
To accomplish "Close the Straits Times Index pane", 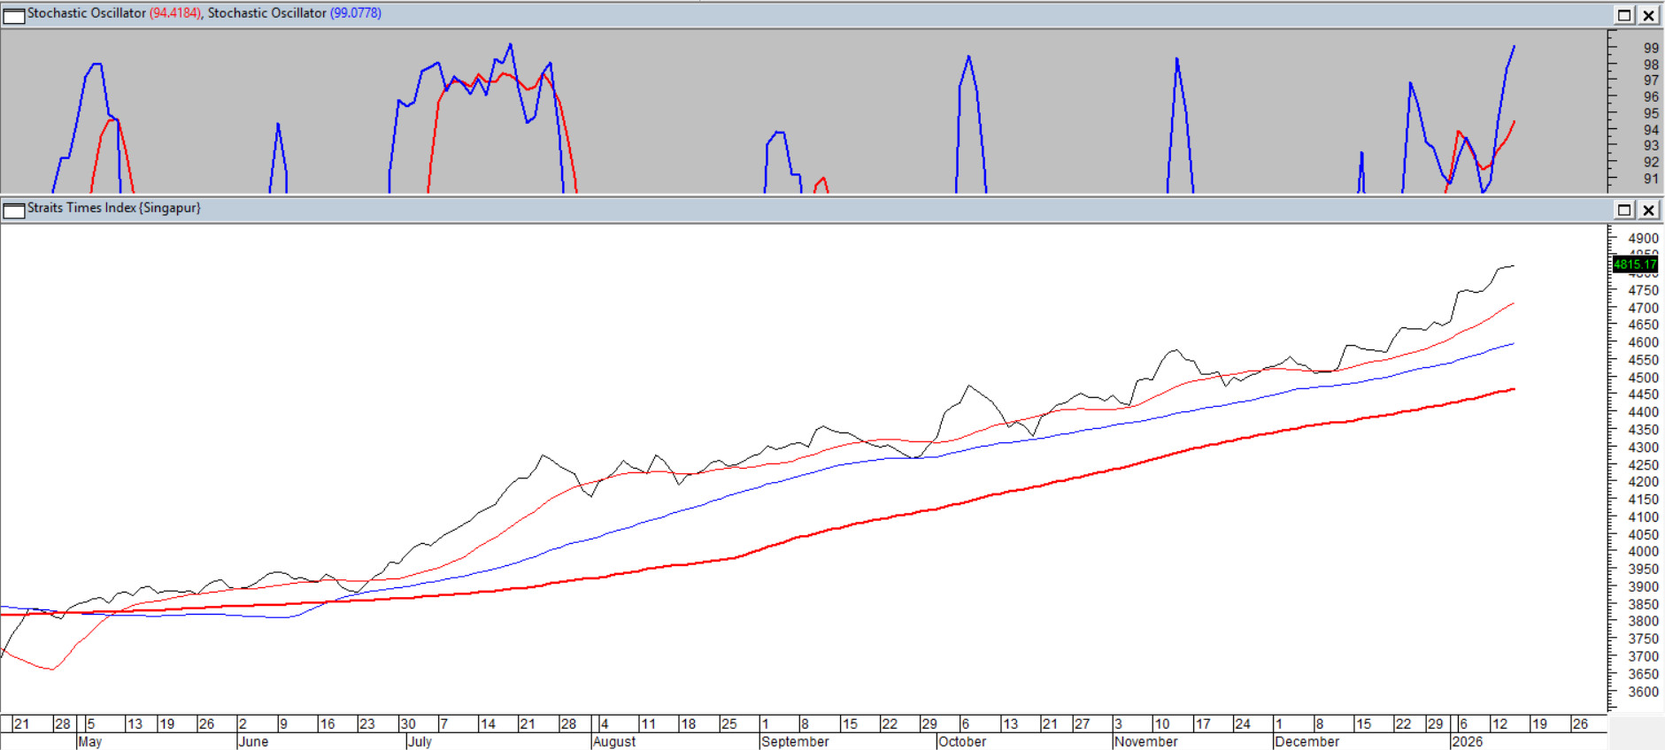I will [1648, 210].
